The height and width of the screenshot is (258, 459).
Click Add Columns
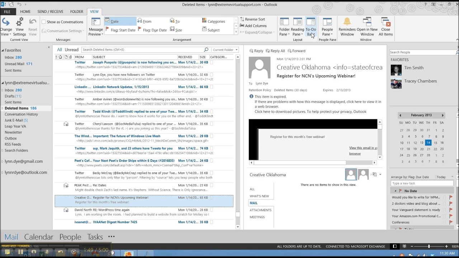(x=253, y=26)
